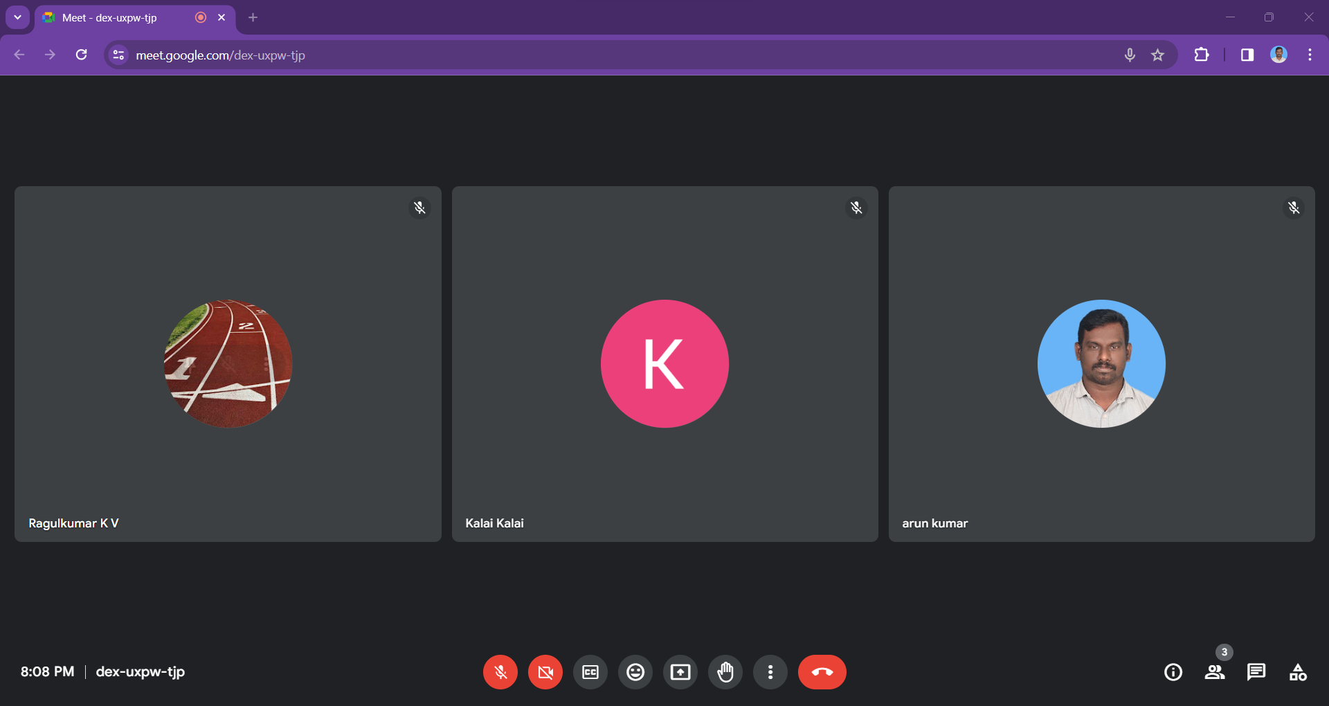Image resolution: width=1329 pixels, height=706 pixels.
Task: Bookmark this page with the star icon
Action: (1157, 55)
